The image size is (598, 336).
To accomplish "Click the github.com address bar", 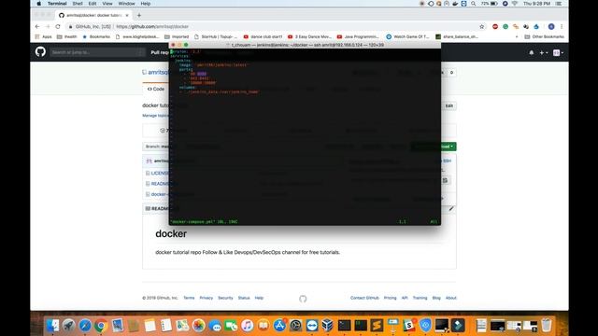I will pyautogui.click(x=275, y=27).
